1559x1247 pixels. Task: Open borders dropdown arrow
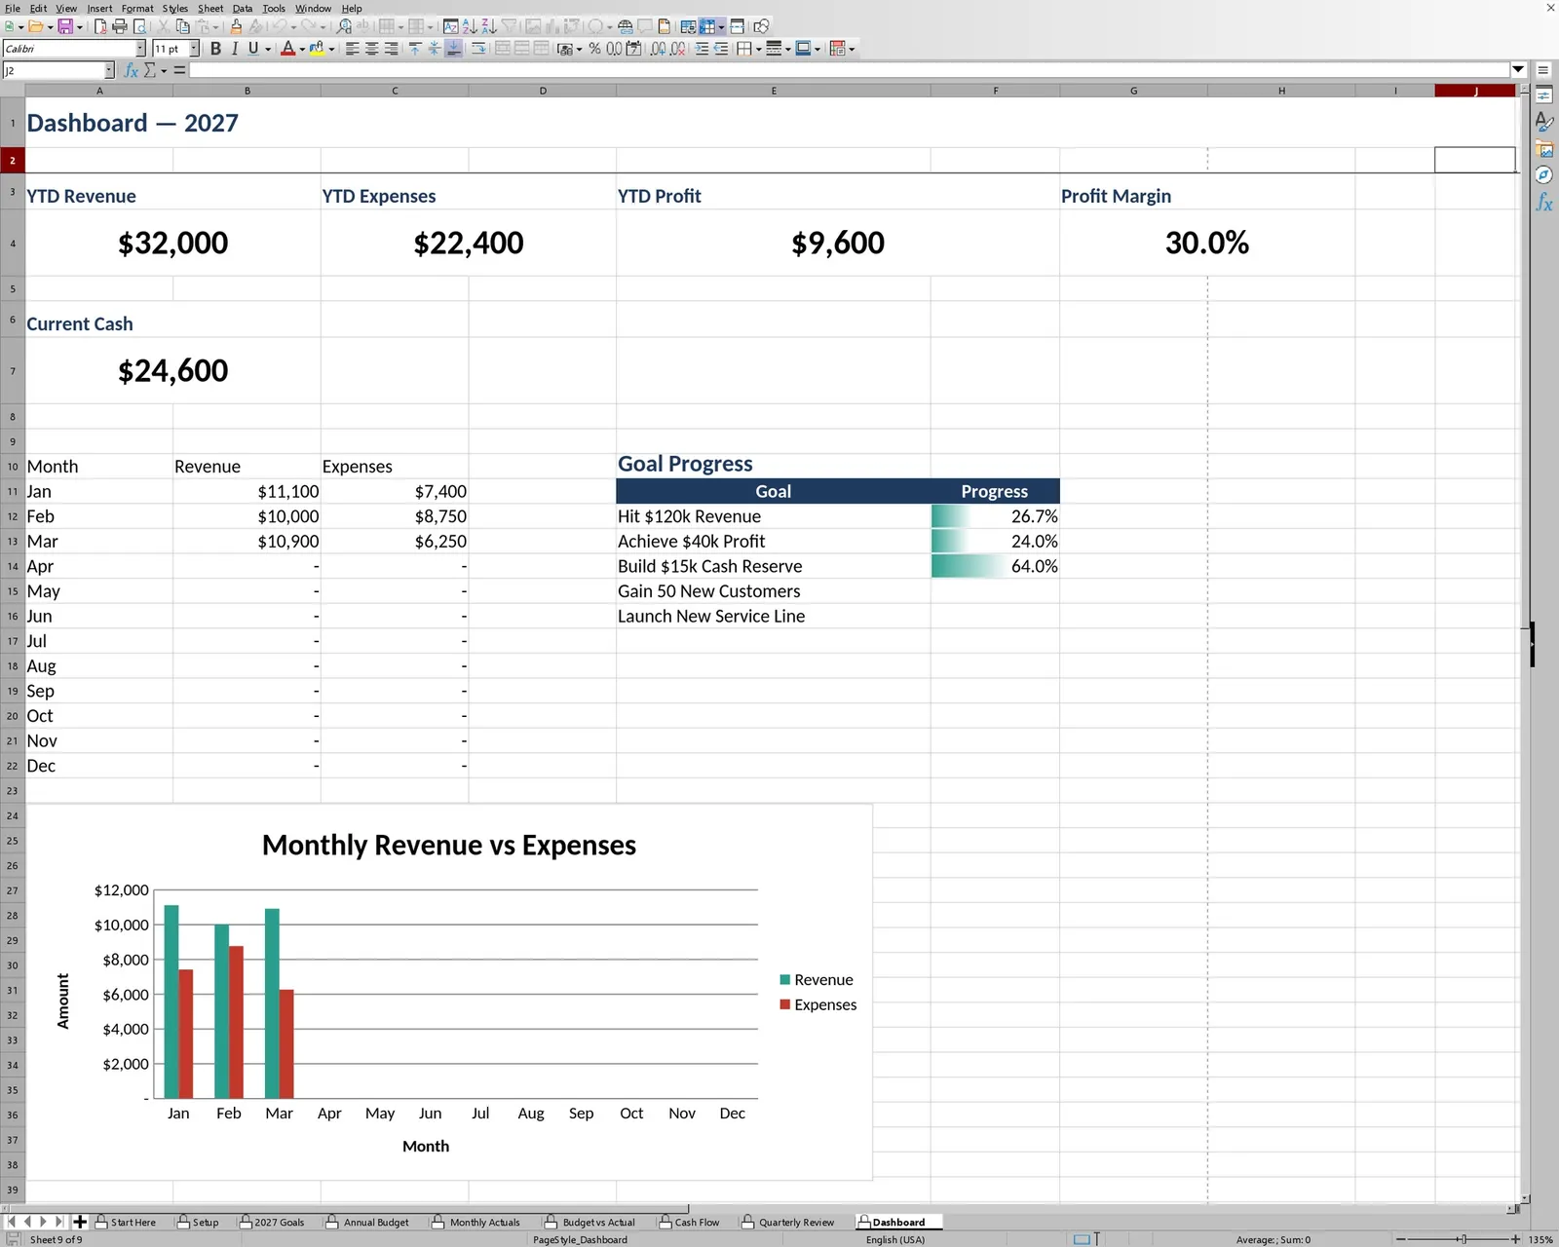click(758, 49)
